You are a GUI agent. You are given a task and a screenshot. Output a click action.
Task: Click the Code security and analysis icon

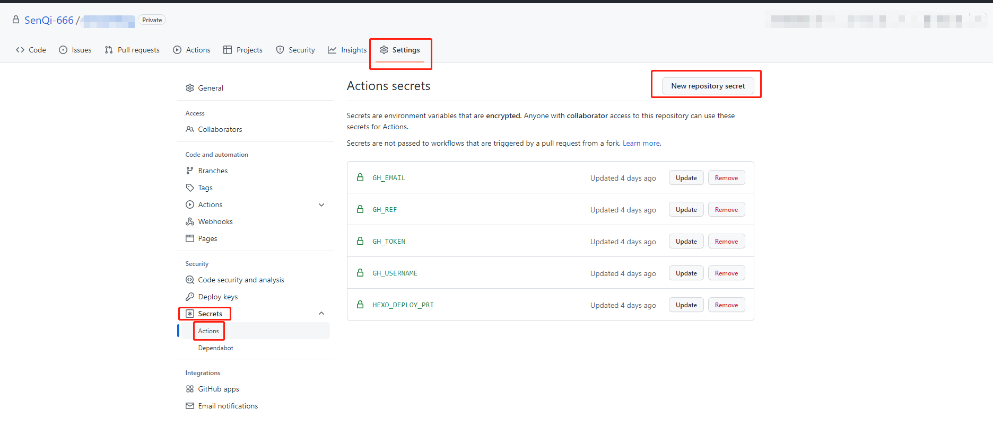click(190, 280)
